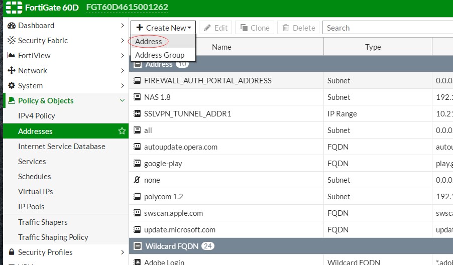Open the Create New dropdown
Image resolution: width=453 pixels, height=265 pixels.
point(163,28)
